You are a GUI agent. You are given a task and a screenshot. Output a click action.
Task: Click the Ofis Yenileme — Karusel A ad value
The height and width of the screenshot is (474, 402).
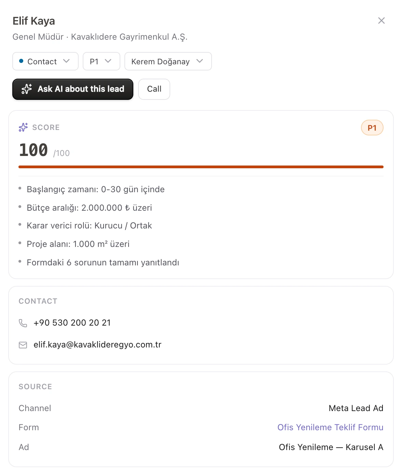click(331, 447)
